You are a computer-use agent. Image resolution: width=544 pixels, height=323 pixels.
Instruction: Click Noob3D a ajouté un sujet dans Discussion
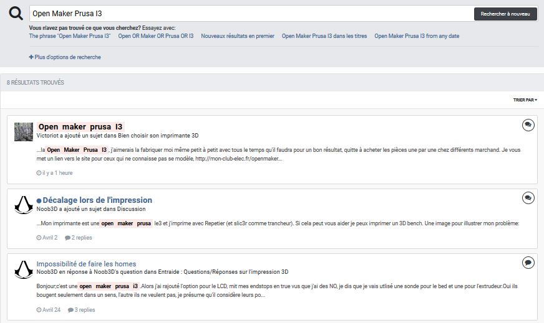[x=91, y=209]
